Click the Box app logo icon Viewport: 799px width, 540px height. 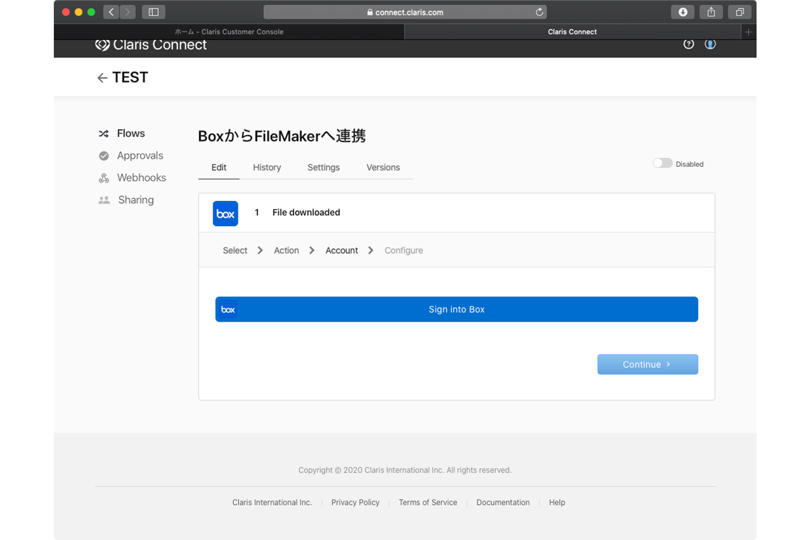point(225,214)
